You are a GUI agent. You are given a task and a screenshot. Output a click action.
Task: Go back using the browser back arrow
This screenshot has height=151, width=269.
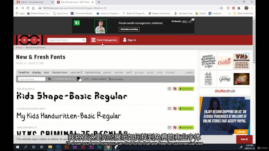pyautogui.click(x=17, y=8)
